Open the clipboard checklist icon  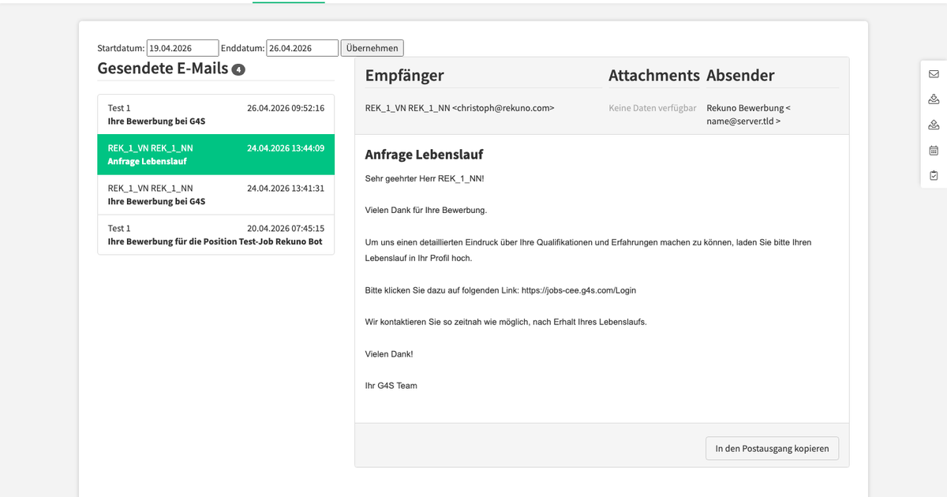coord(934,175)
